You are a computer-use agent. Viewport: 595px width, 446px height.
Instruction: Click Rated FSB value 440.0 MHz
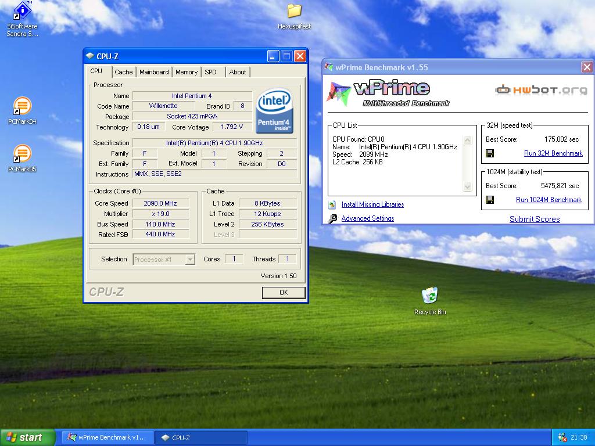click(x=160, y=235)
